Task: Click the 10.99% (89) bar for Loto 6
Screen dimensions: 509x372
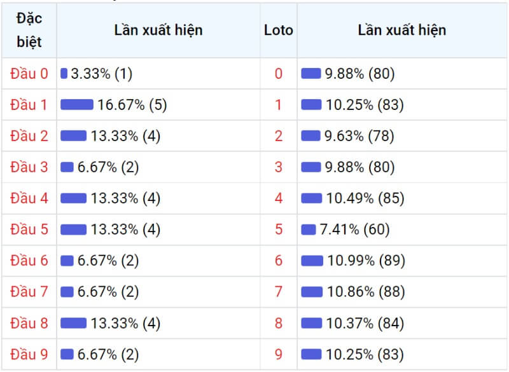Action: pos(312,261)
